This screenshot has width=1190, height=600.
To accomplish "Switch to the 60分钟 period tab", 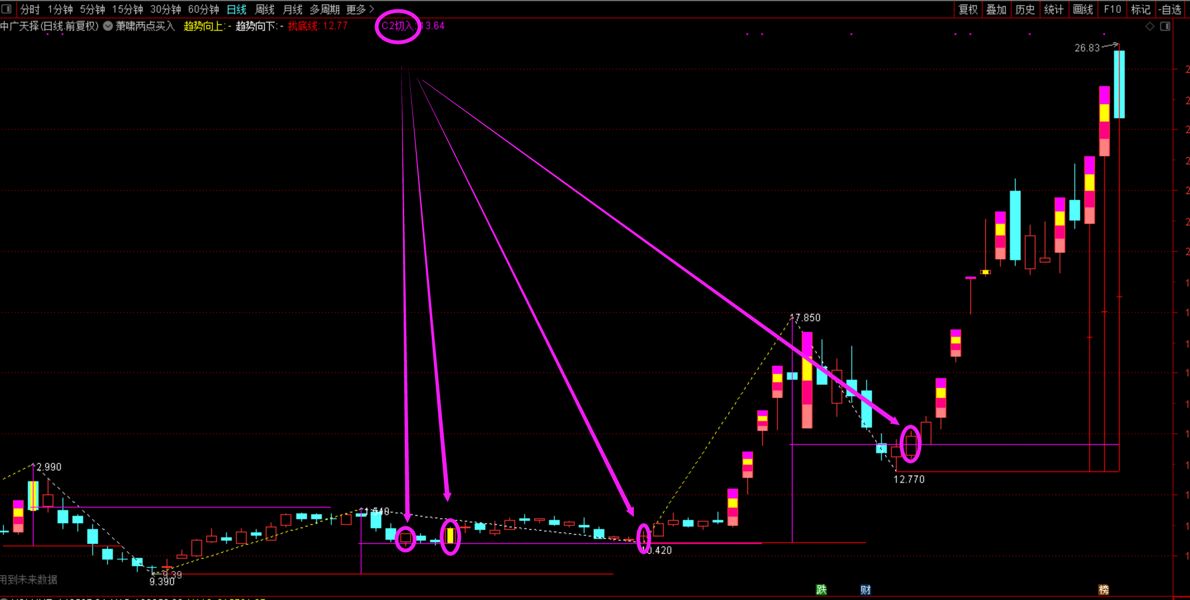I will point(203,9).
